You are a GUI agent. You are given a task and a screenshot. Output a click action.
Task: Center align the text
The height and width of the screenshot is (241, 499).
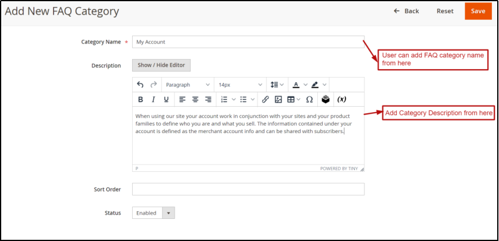[195, 100]
